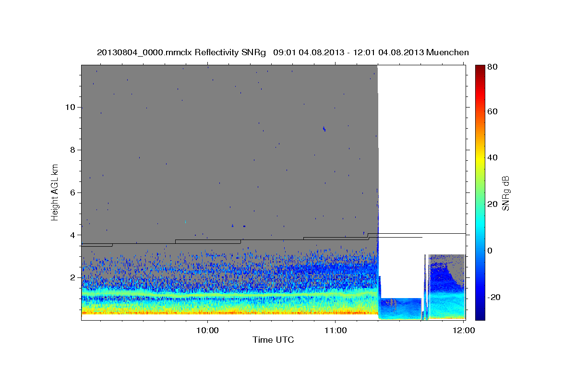Click the station name 'Muenchen' in the title
Screen dimensions: 576x384
pos(447,52)
